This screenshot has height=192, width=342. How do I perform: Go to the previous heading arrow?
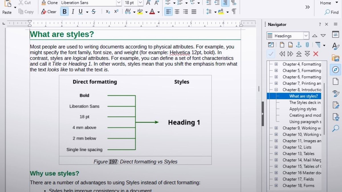pos(315,36)
